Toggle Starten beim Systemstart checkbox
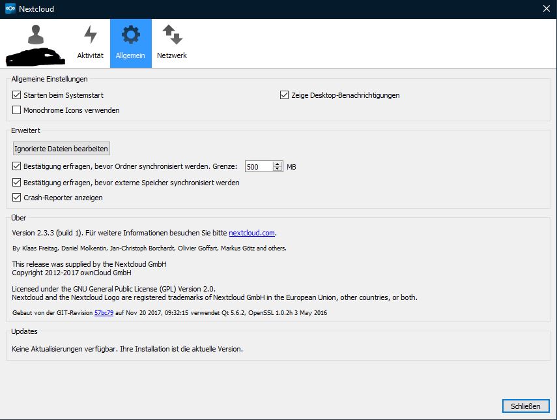Image resolution: width=557 pixels, height=420 pixels. click(x=17, y=95)
